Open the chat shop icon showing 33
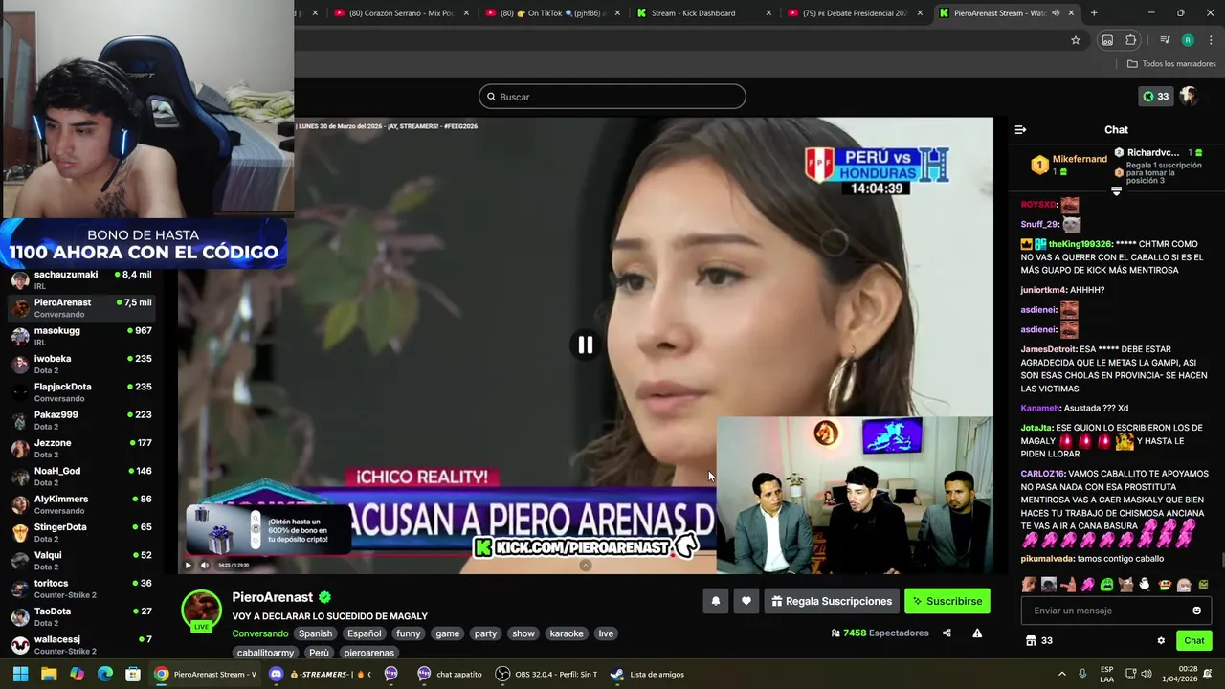Image resolution: width=1225 pixels, height=689 pixels. point(1039,641)
